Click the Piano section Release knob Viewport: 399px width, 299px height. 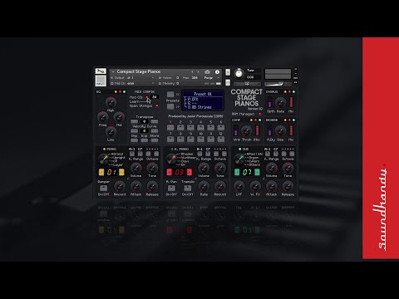152,187
